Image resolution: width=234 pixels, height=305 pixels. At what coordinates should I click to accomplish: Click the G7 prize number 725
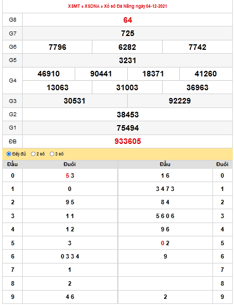click(128, 33)
